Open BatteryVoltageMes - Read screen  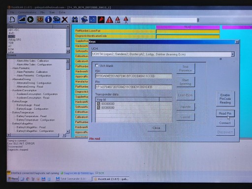pyautogui.click(x=31, y=127)
